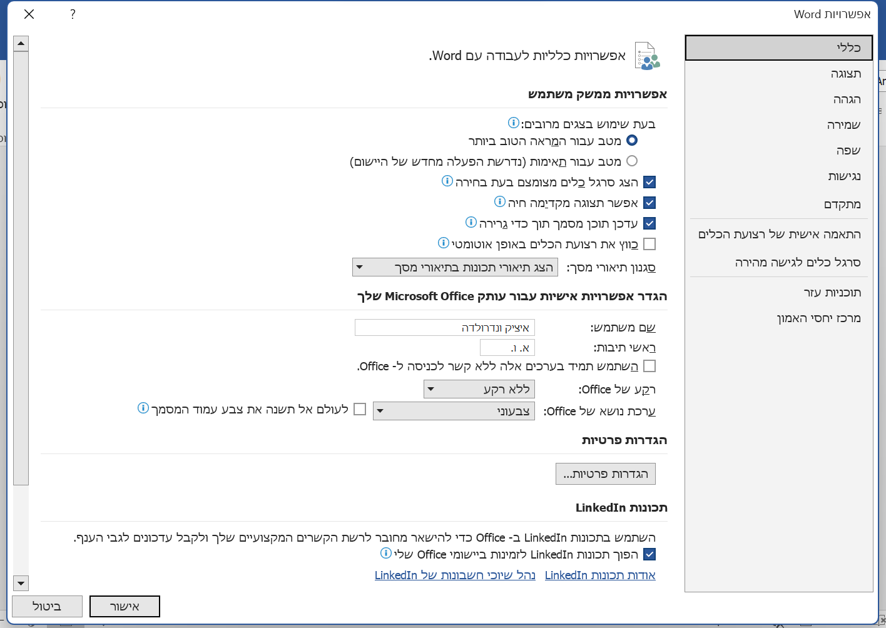This screenshot has height=628, width=886.
Task: Enable collapse the ribbon automatically checkbox
Action: pyautogui.click(x=649, y=244)
